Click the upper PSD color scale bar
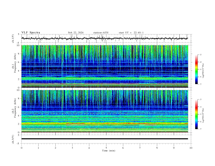The height and width of the screenshot is (166, 215). (197, 69)
